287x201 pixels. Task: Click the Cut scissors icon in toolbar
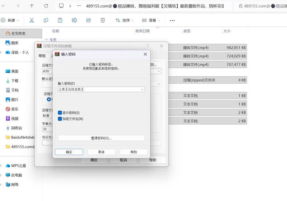[x=32, y=20]
